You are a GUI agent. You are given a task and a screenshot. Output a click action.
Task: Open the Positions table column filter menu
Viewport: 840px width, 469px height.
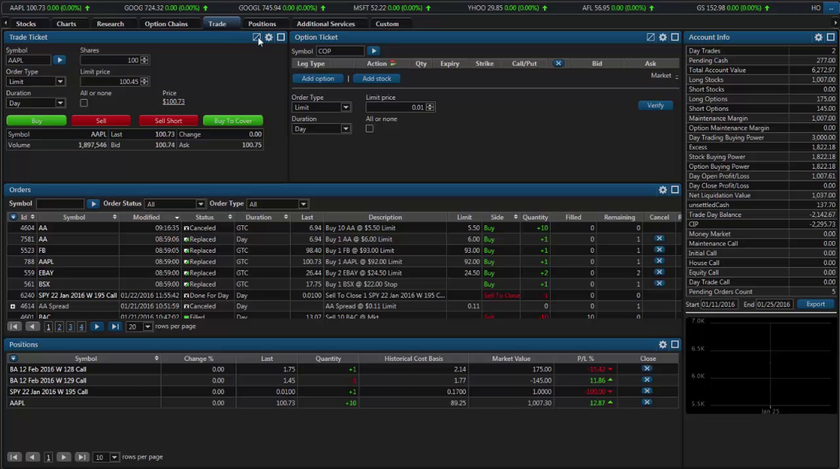13,359
